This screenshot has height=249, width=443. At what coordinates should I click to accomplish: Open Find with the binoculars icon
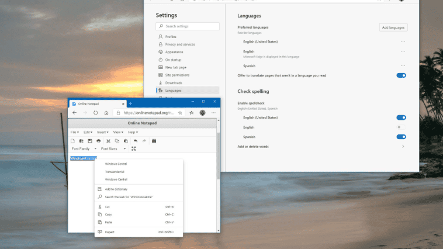pos(154,141)
